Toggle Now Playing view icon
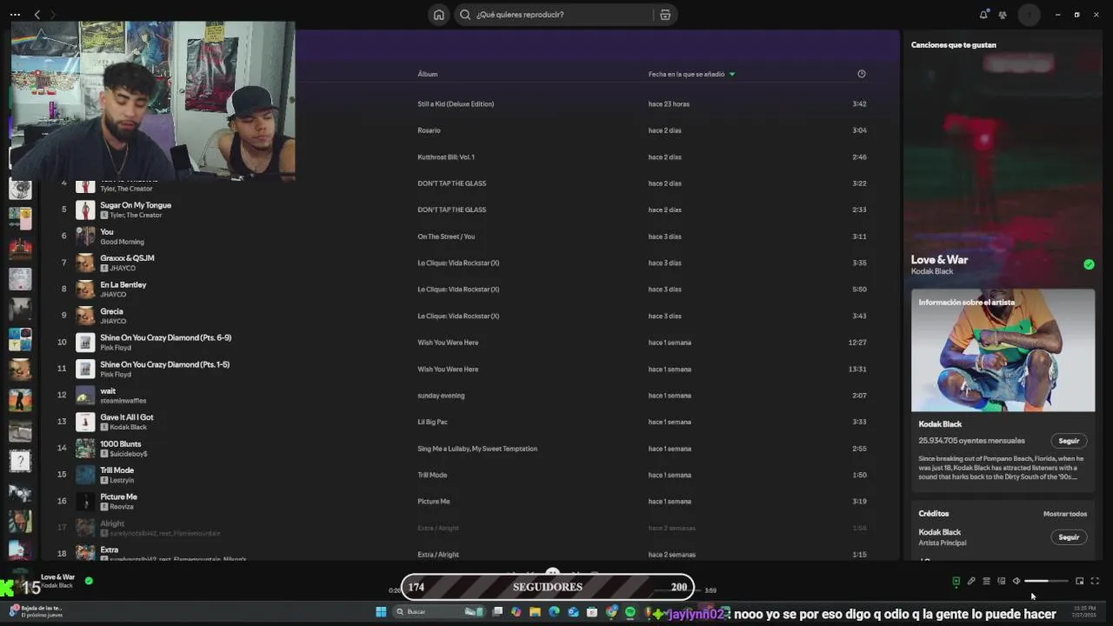1113x626 pixels. 956,581
